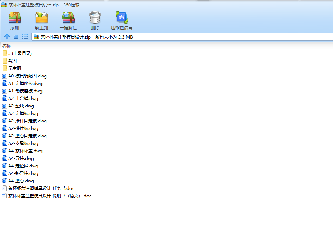
Task: Select the A2-垫块.dwg file icon
Action: coord(5,106)
